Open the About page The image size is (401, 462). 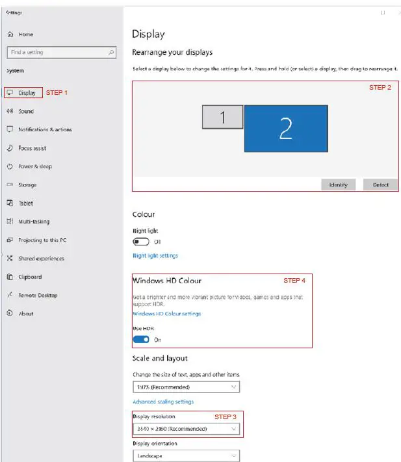pyautogui.click(x=26, y=313)
